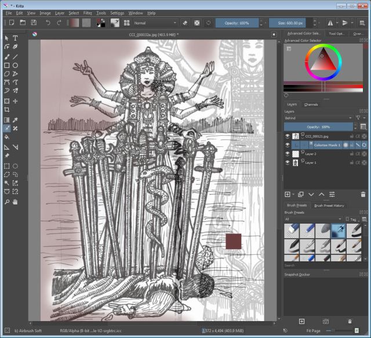Click the Save document icon
Image resolution: width=371 pixels, height=338 pixels.
click(34, 23)
